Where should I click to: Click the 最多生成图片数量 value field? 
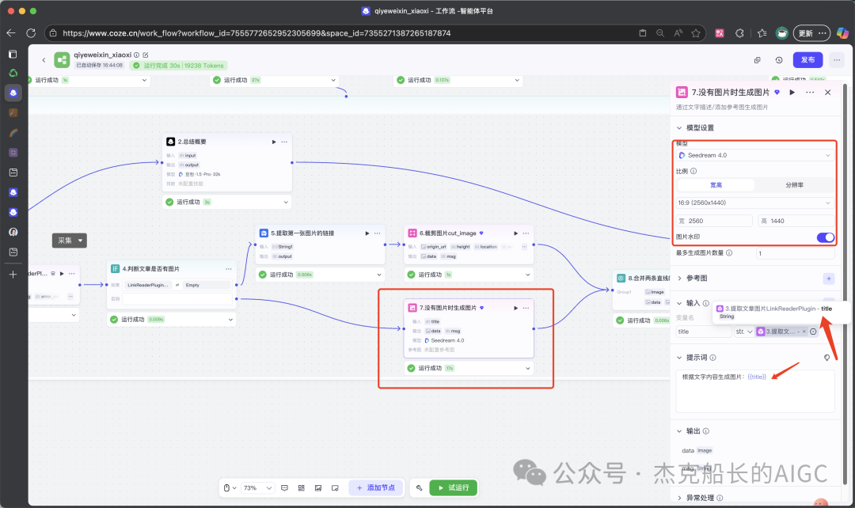pyautogui.click(x=796, y=253)
